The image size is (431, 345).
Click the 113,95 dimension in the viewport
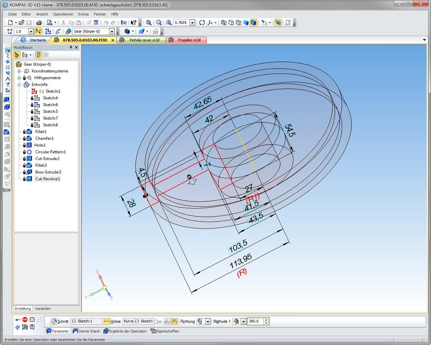[x=241, y=261]
